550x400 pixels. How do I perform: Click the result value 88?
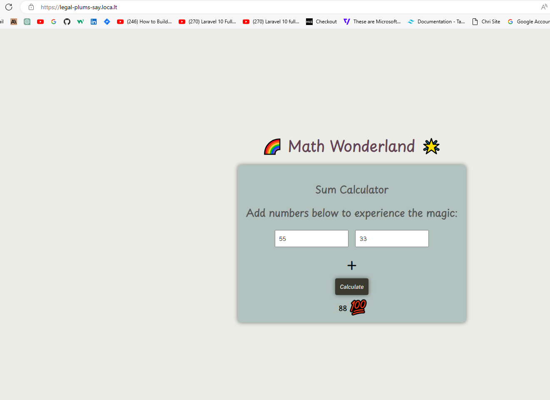click(x=343, y=308)
